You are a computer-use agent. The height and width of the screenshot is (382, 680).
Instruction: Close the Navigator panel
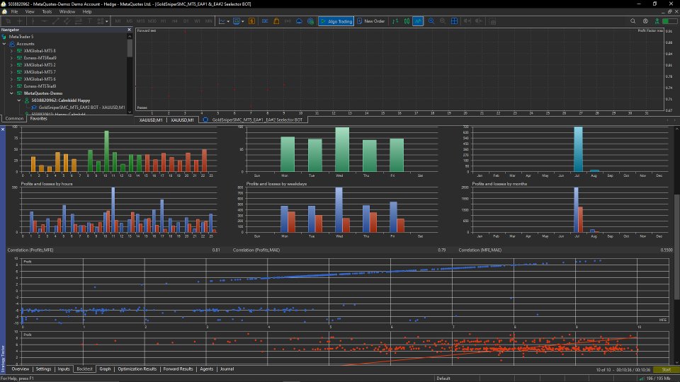[129, 30]
